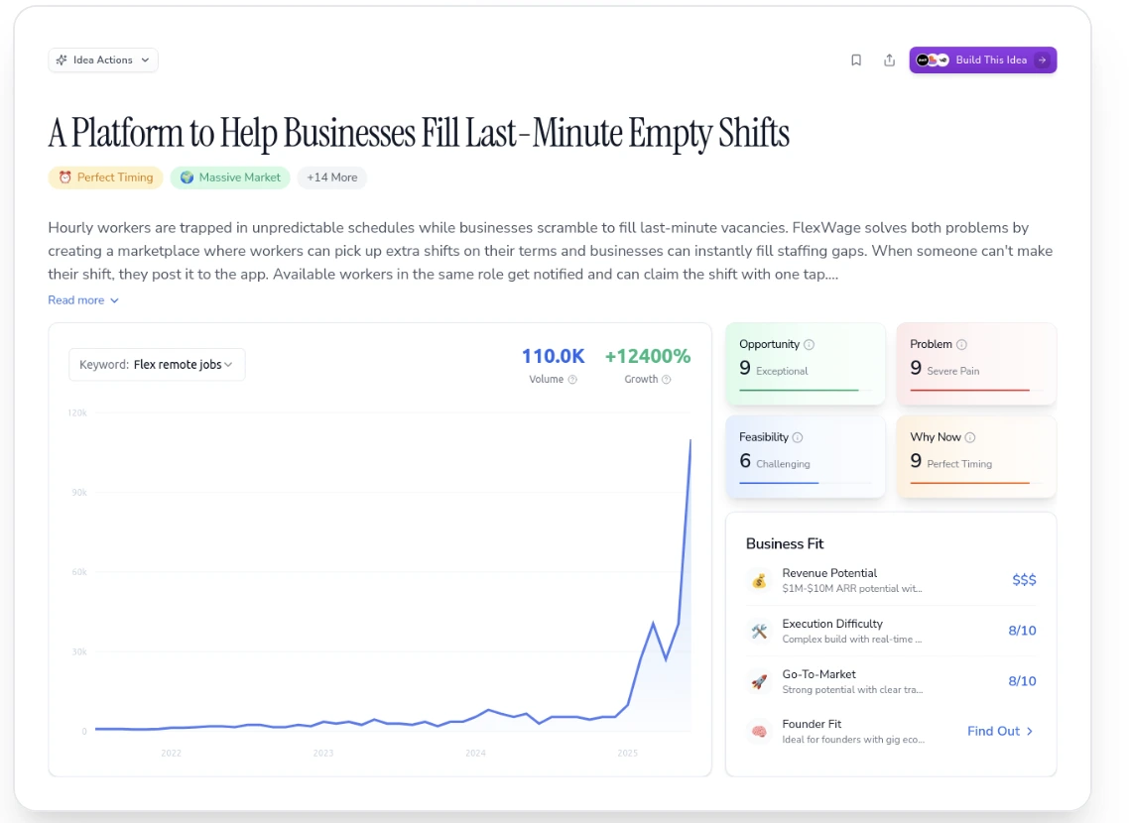The width and height of the screenshot is (1129, 823).
Task: Click the Growth info icon
Action: coord(666,380)
